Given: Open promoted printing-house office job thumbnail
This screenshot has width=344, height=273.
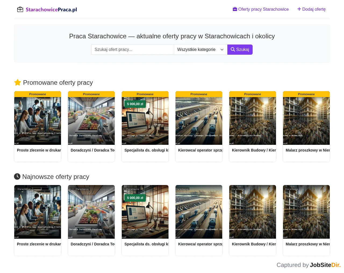Looking at the screenshot, I should [38, 121].
